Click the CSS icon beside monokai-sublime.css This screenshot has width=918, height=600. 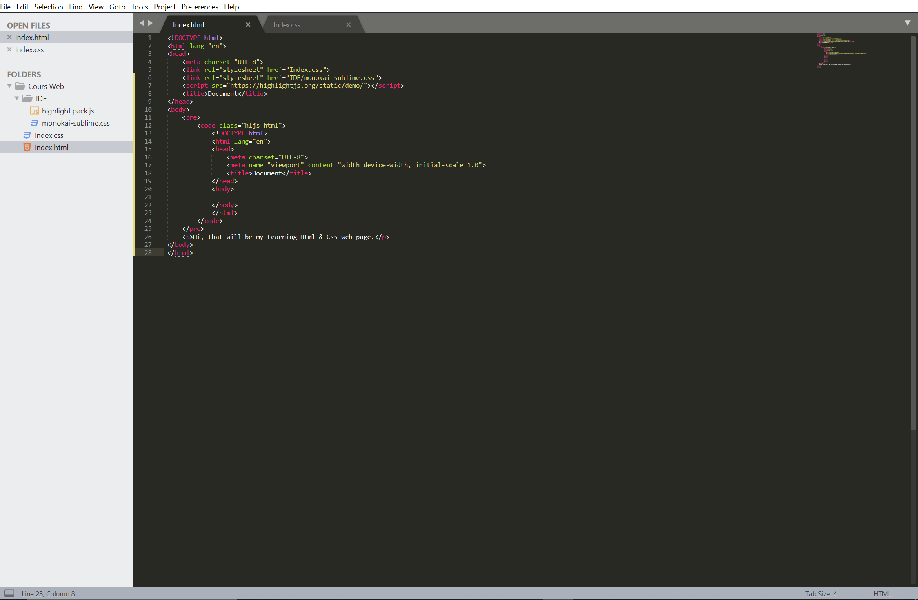coord(35,123)
